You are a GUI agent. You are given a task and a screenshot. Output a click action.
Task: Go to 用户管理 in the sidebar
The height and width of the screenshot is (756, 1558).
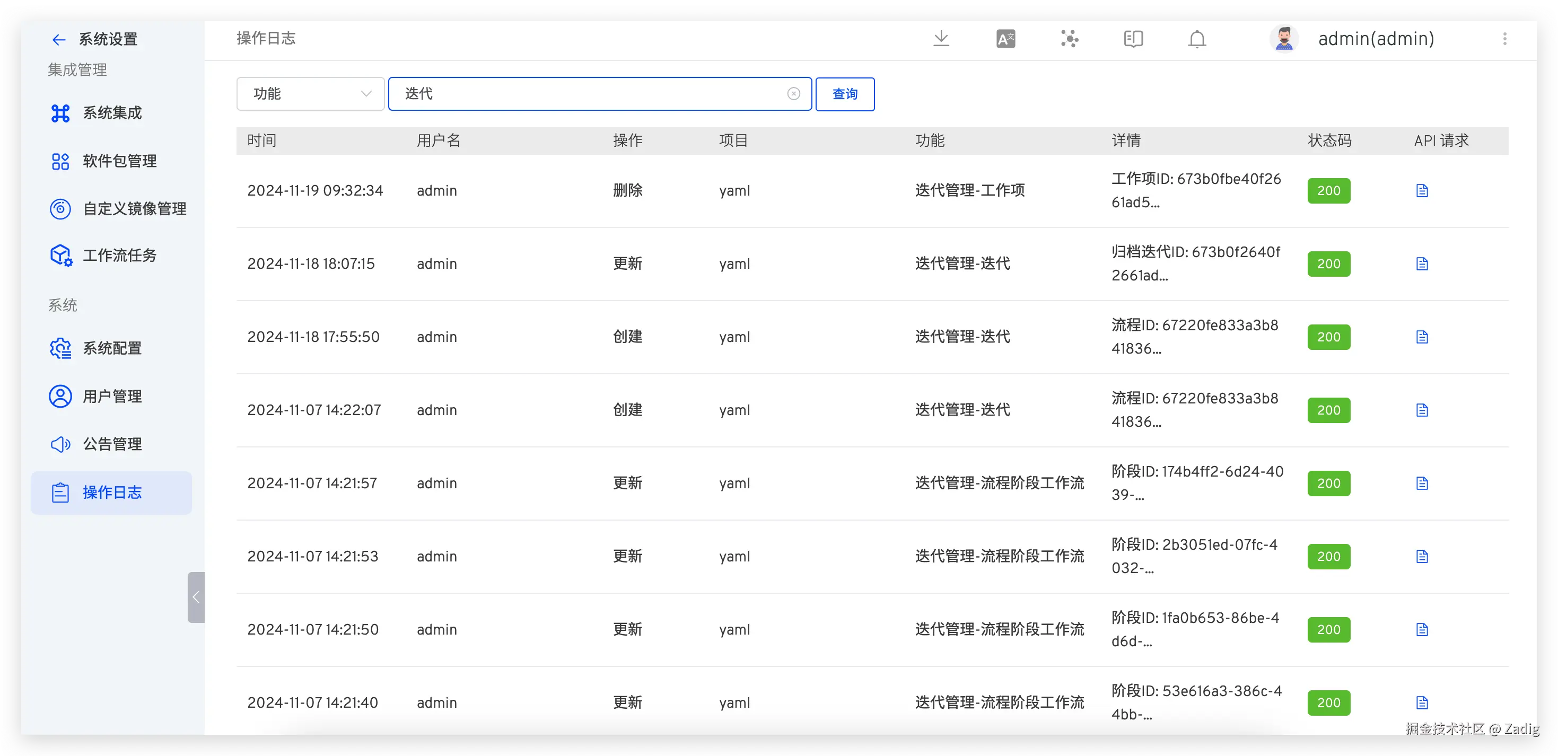[x=112, y=396]
